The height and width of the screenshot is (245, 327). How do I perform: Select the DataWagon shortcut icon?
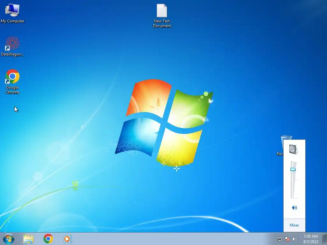12,46
